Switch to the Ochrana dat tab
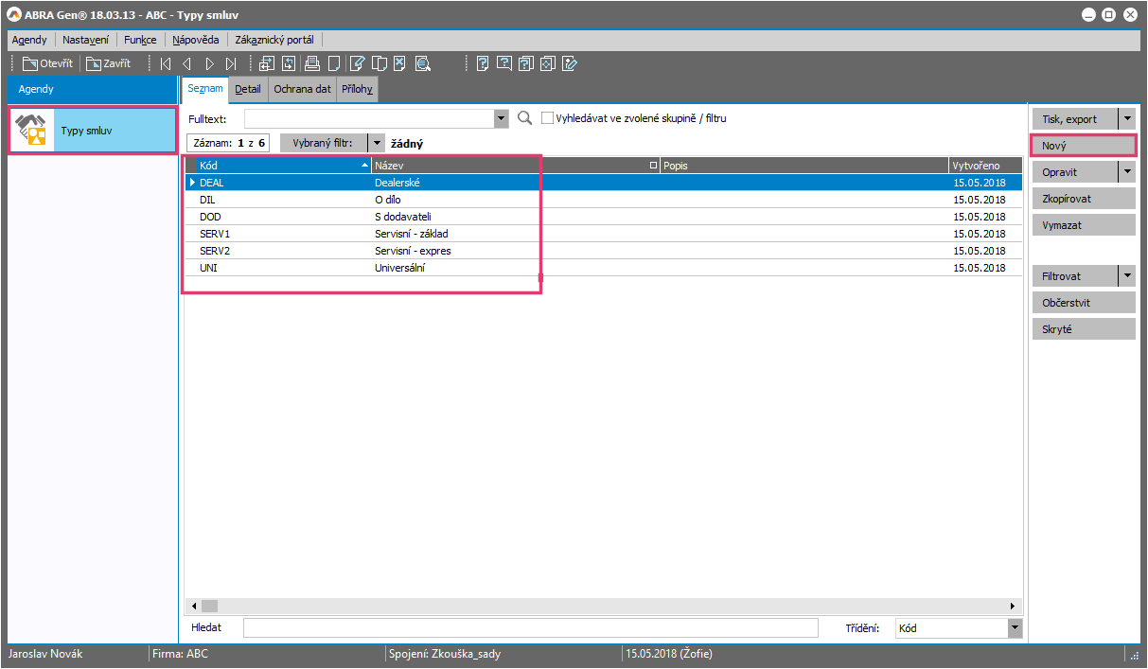 303,89
